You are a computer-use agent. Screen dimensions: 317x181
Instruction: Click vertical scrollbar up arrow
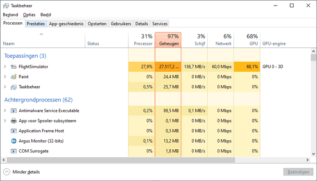click(313, 51)
